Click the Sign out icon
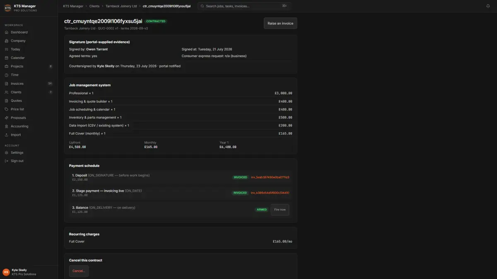497x279 pixels. point(7,161)
